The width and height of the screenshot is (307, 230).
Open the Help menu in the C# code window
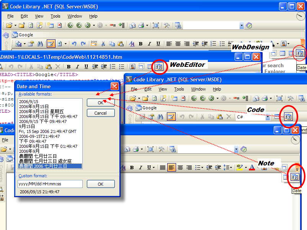click(217, 89)
